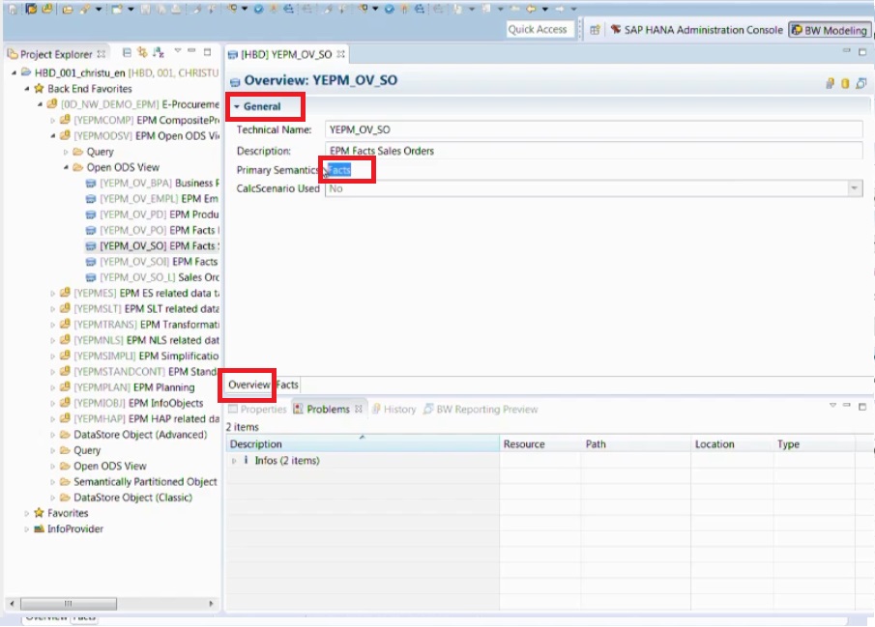Select the BW Modeling perspective button
Viewport: 875px width, 627px height.
pos(830,30)
